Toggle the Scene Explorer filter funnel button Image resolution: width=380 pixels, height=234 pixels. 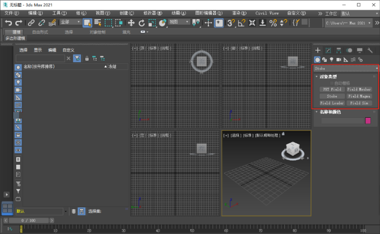point(77,58)
